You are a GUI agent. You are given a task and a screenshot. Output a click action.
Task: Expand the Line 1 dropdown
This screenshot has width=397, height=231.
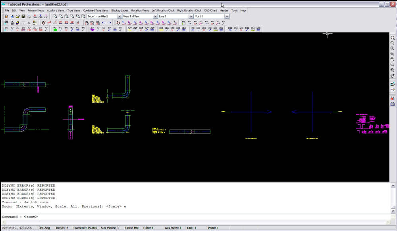(191, 16)
